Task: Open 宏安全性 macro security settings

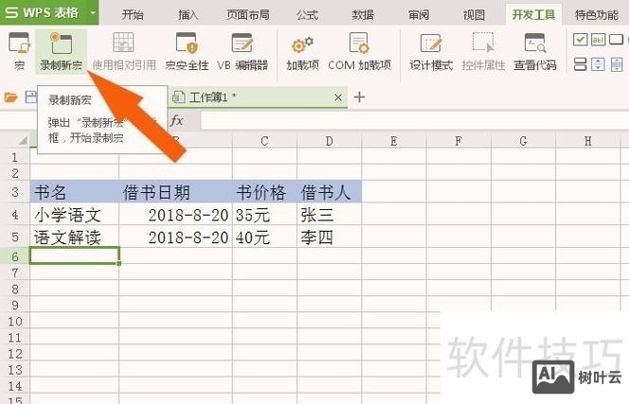Action: point(187,51)
